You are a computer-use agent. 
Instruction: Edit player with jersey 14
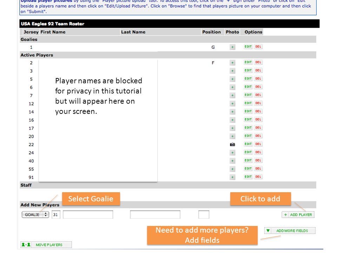[248, 111]
